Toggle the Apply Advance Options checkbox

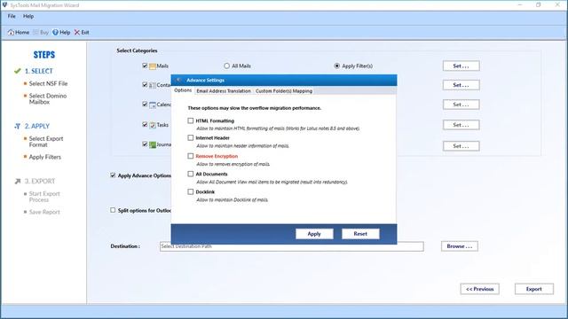point(113,175)
